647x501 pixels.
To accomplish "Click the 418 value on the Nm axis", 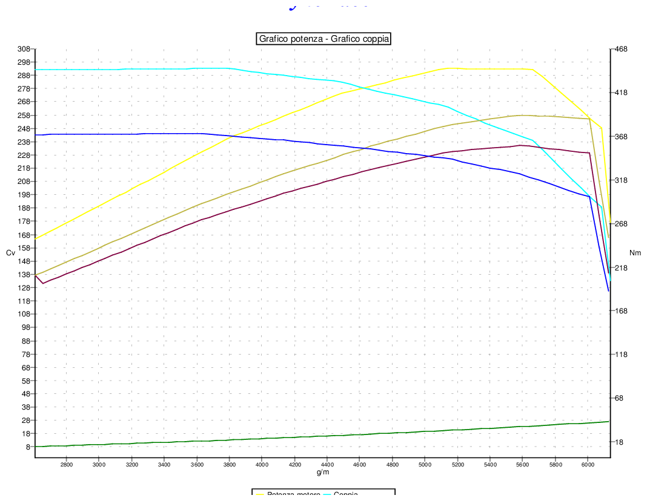I will (621, 93).
